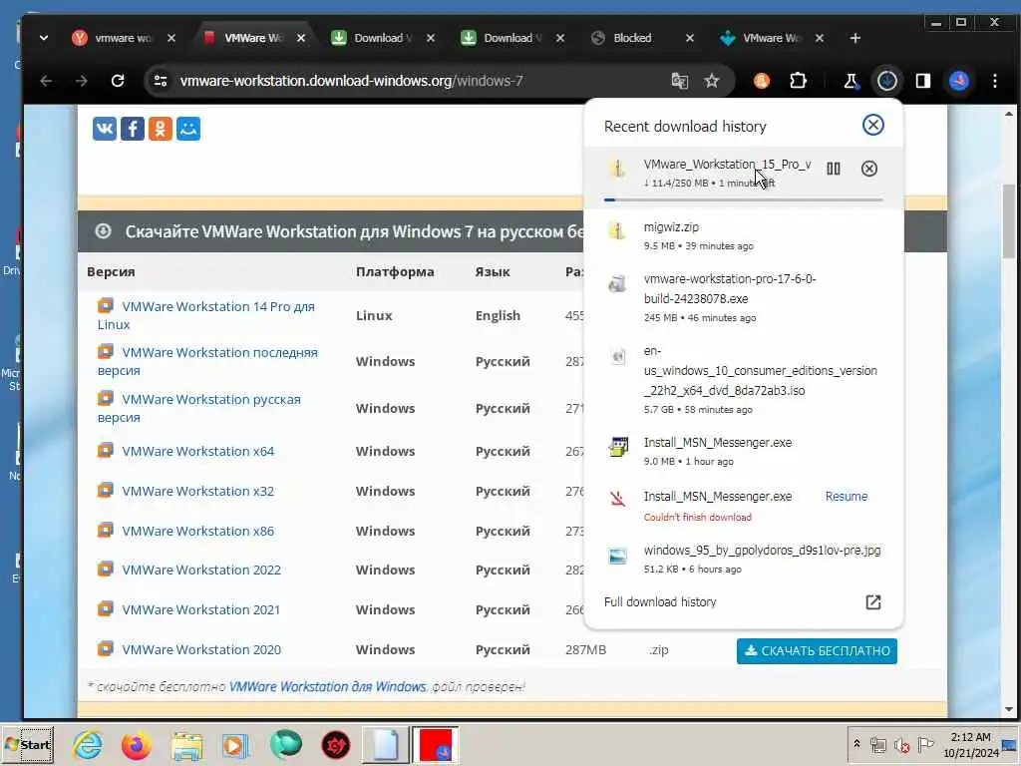Switch to first 'Download V' tab
The image size is (1021, 766).
[383, 38]
